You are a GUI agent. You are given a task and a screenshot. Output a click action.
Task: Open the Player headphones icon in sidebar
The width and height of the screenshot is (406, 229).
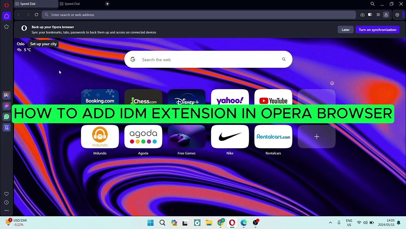point(6,128)
